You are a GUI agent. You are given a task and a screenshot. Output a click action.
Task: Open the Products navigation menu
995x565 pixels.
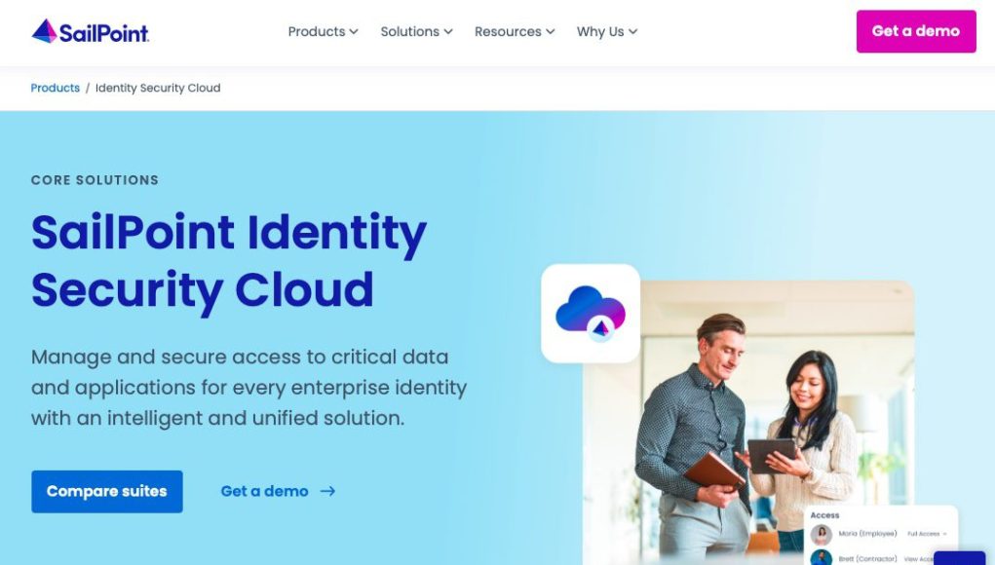click(x=323, y=32)
